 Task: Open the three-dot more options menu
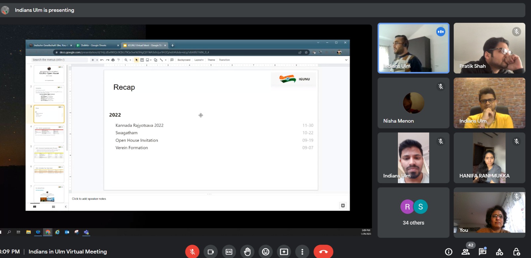302,252
